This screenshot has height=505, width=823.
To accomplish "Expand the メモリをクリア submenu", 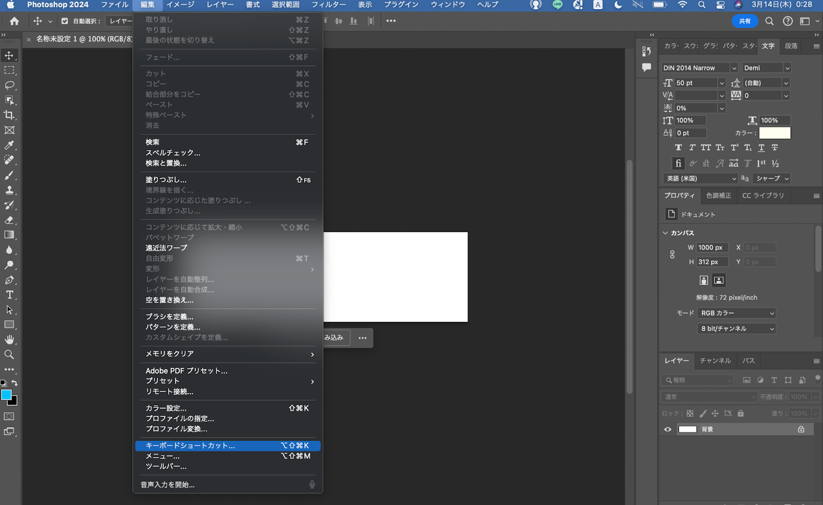I will pos(228,354).
